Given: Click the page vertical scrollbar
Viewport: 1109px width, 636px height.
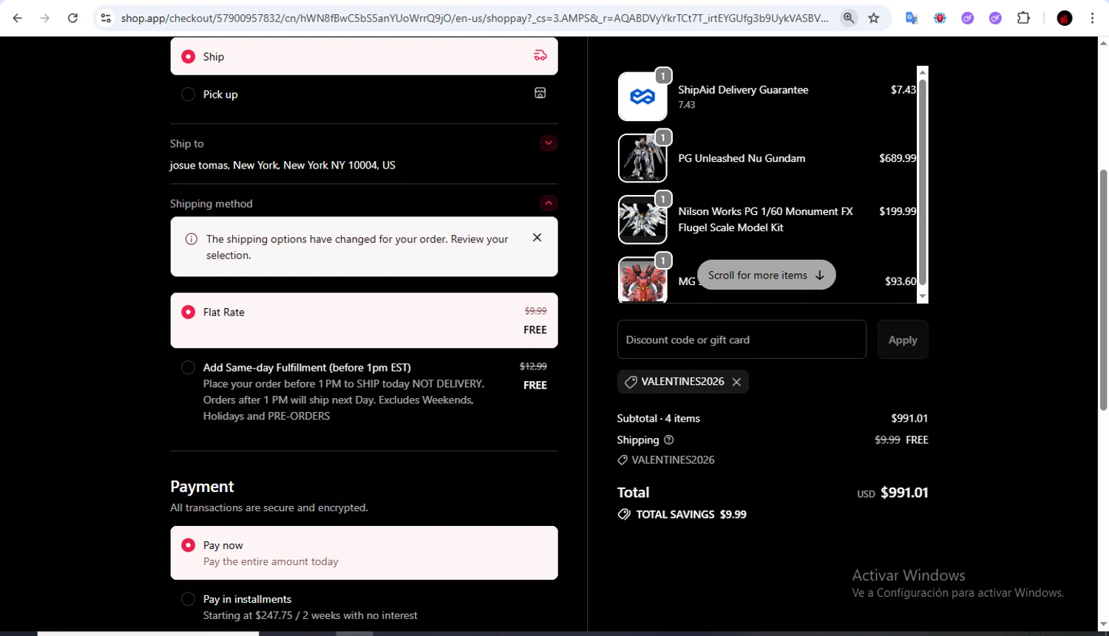Looking at the screenshot, I should tap(1103, 290).
